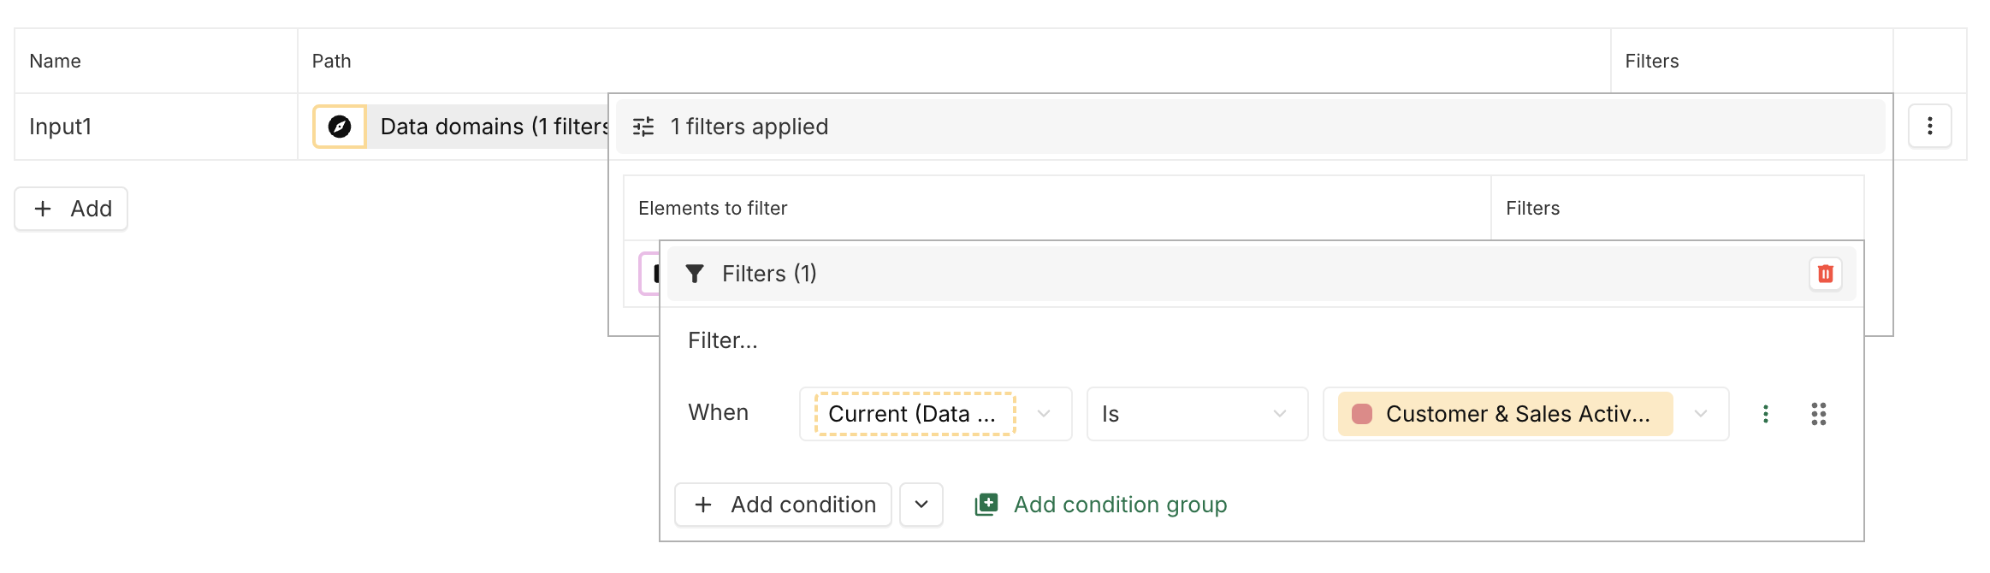Click the Add condition button

[x=784, y=505]
